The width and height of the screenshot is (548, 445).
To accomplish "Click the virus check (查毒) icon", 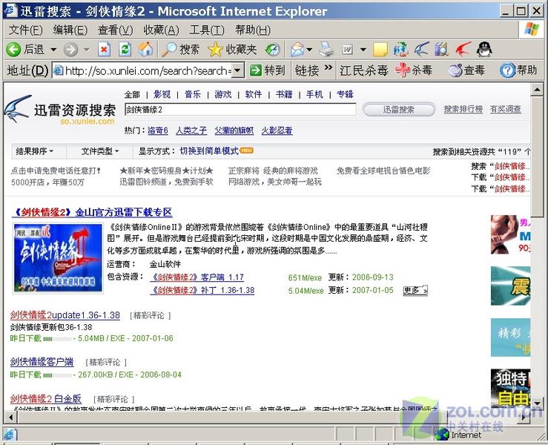I will pos(455,70).
